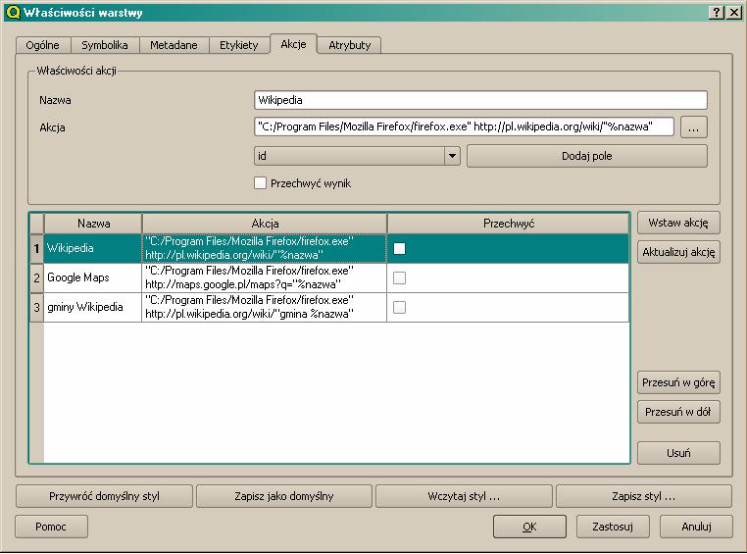This screenshot has width=747, height=554.
Task: Click Przesuń w dół button
Action: [x=678, y=412]
